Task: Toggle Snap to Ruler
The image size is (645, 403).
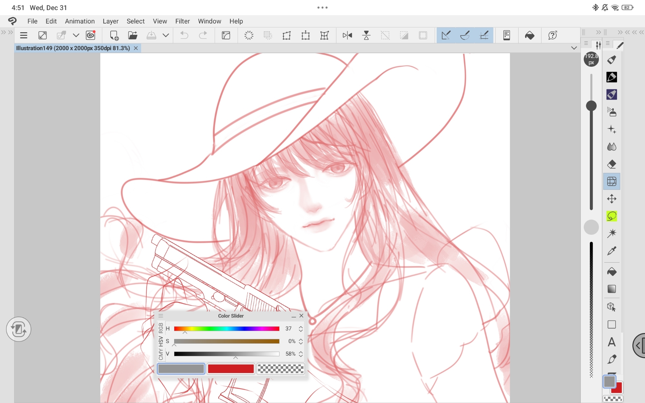Action: pyautogui.click(x=446, y=35)
